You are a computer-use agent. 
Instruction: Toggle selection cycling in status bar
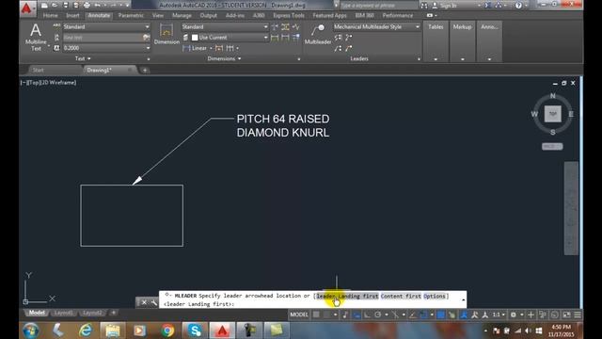click(x=451, y=315)
